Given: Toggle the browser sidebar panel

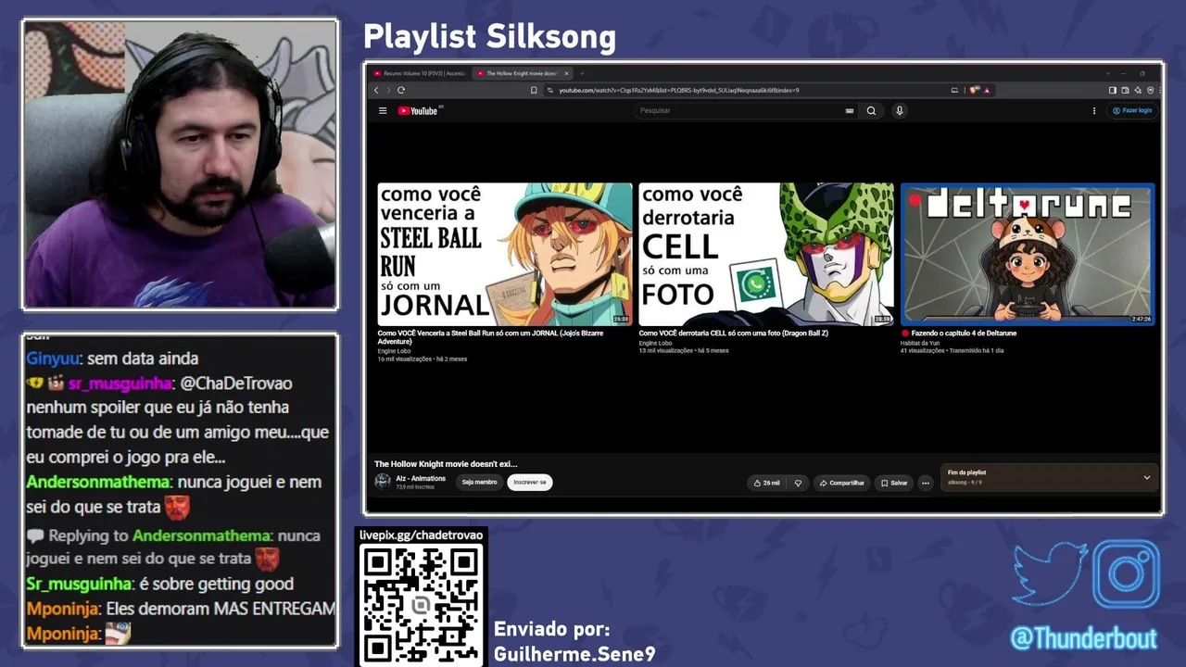Looking at the screenshot, I should 1113,90.
